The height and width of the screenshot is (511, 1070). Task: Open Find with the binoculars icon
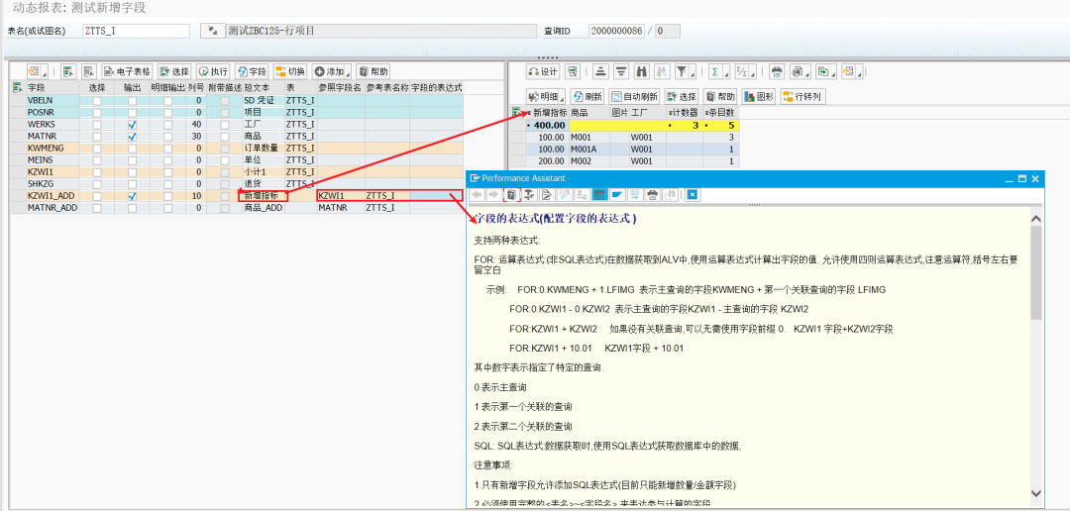click(x=641, y=71)
